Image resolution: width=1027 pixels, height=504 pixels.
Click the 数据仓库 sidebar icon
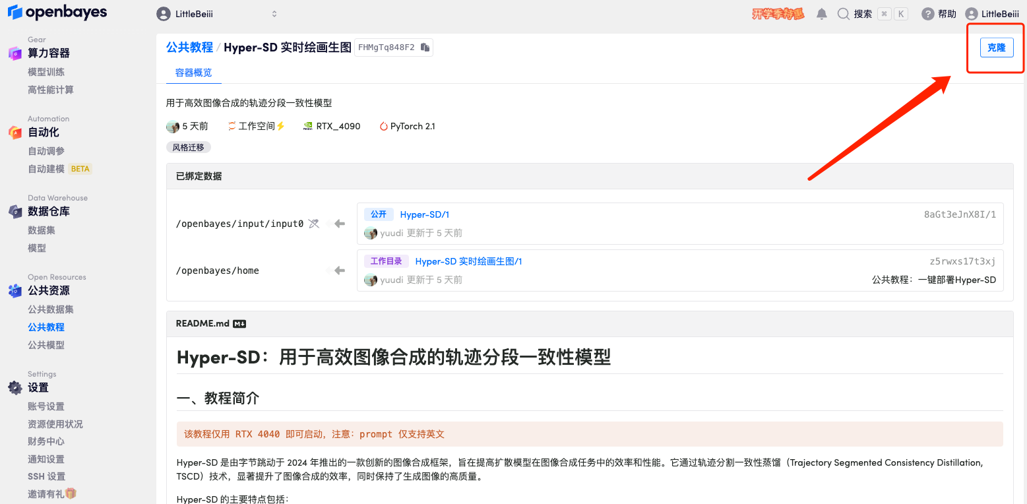15,212
